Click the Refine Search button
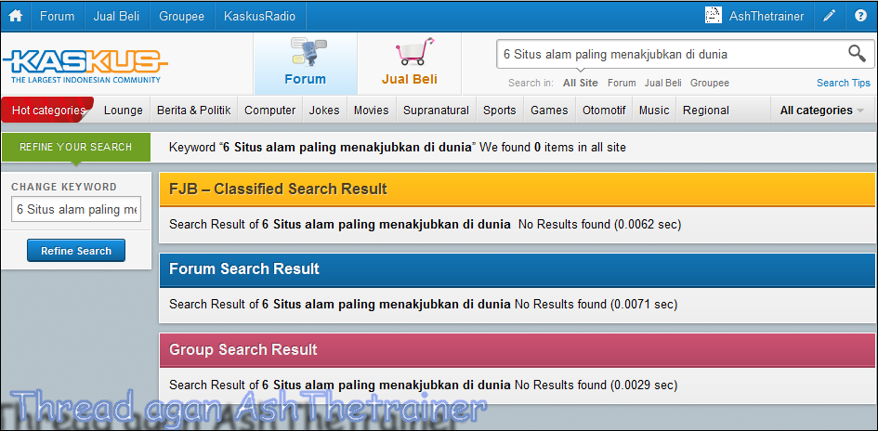 76,251
